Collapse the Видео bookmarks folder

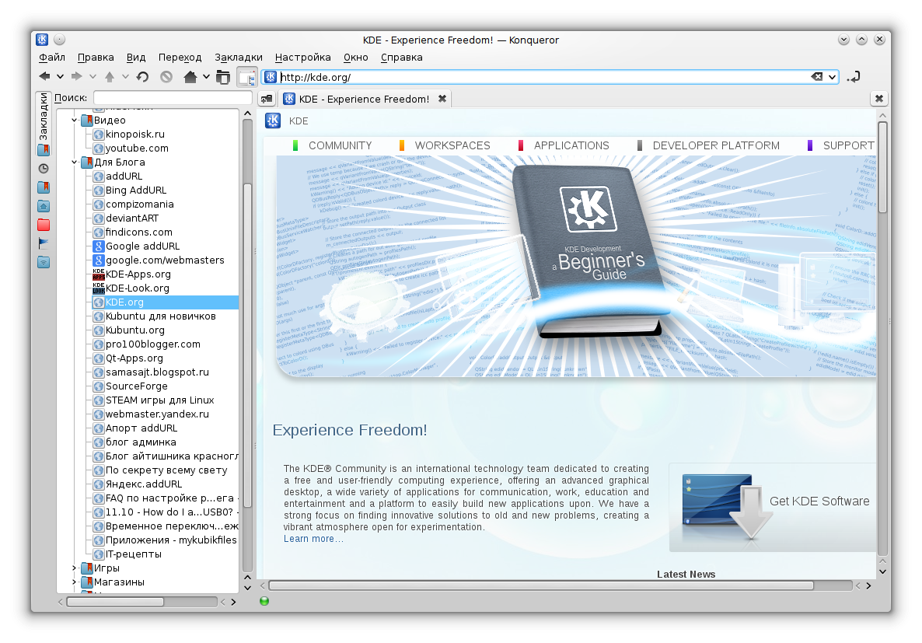[74, 120]
